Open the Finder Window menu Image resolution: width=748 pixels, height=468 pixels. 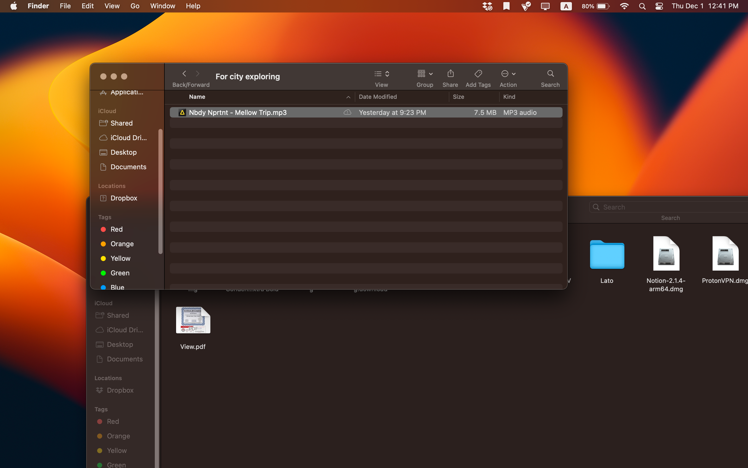click(162, 6)
